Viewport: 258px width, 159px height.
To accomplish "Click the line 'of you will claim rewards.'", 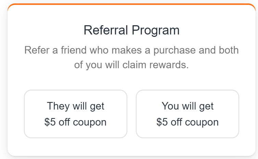I will pos(131,64).
